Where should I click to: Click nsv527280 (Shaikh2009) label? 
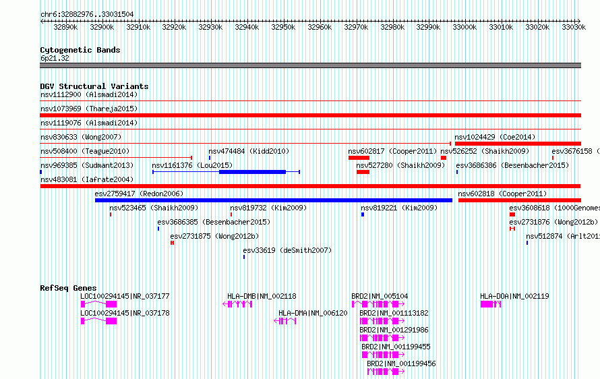(x=400, y=165)
